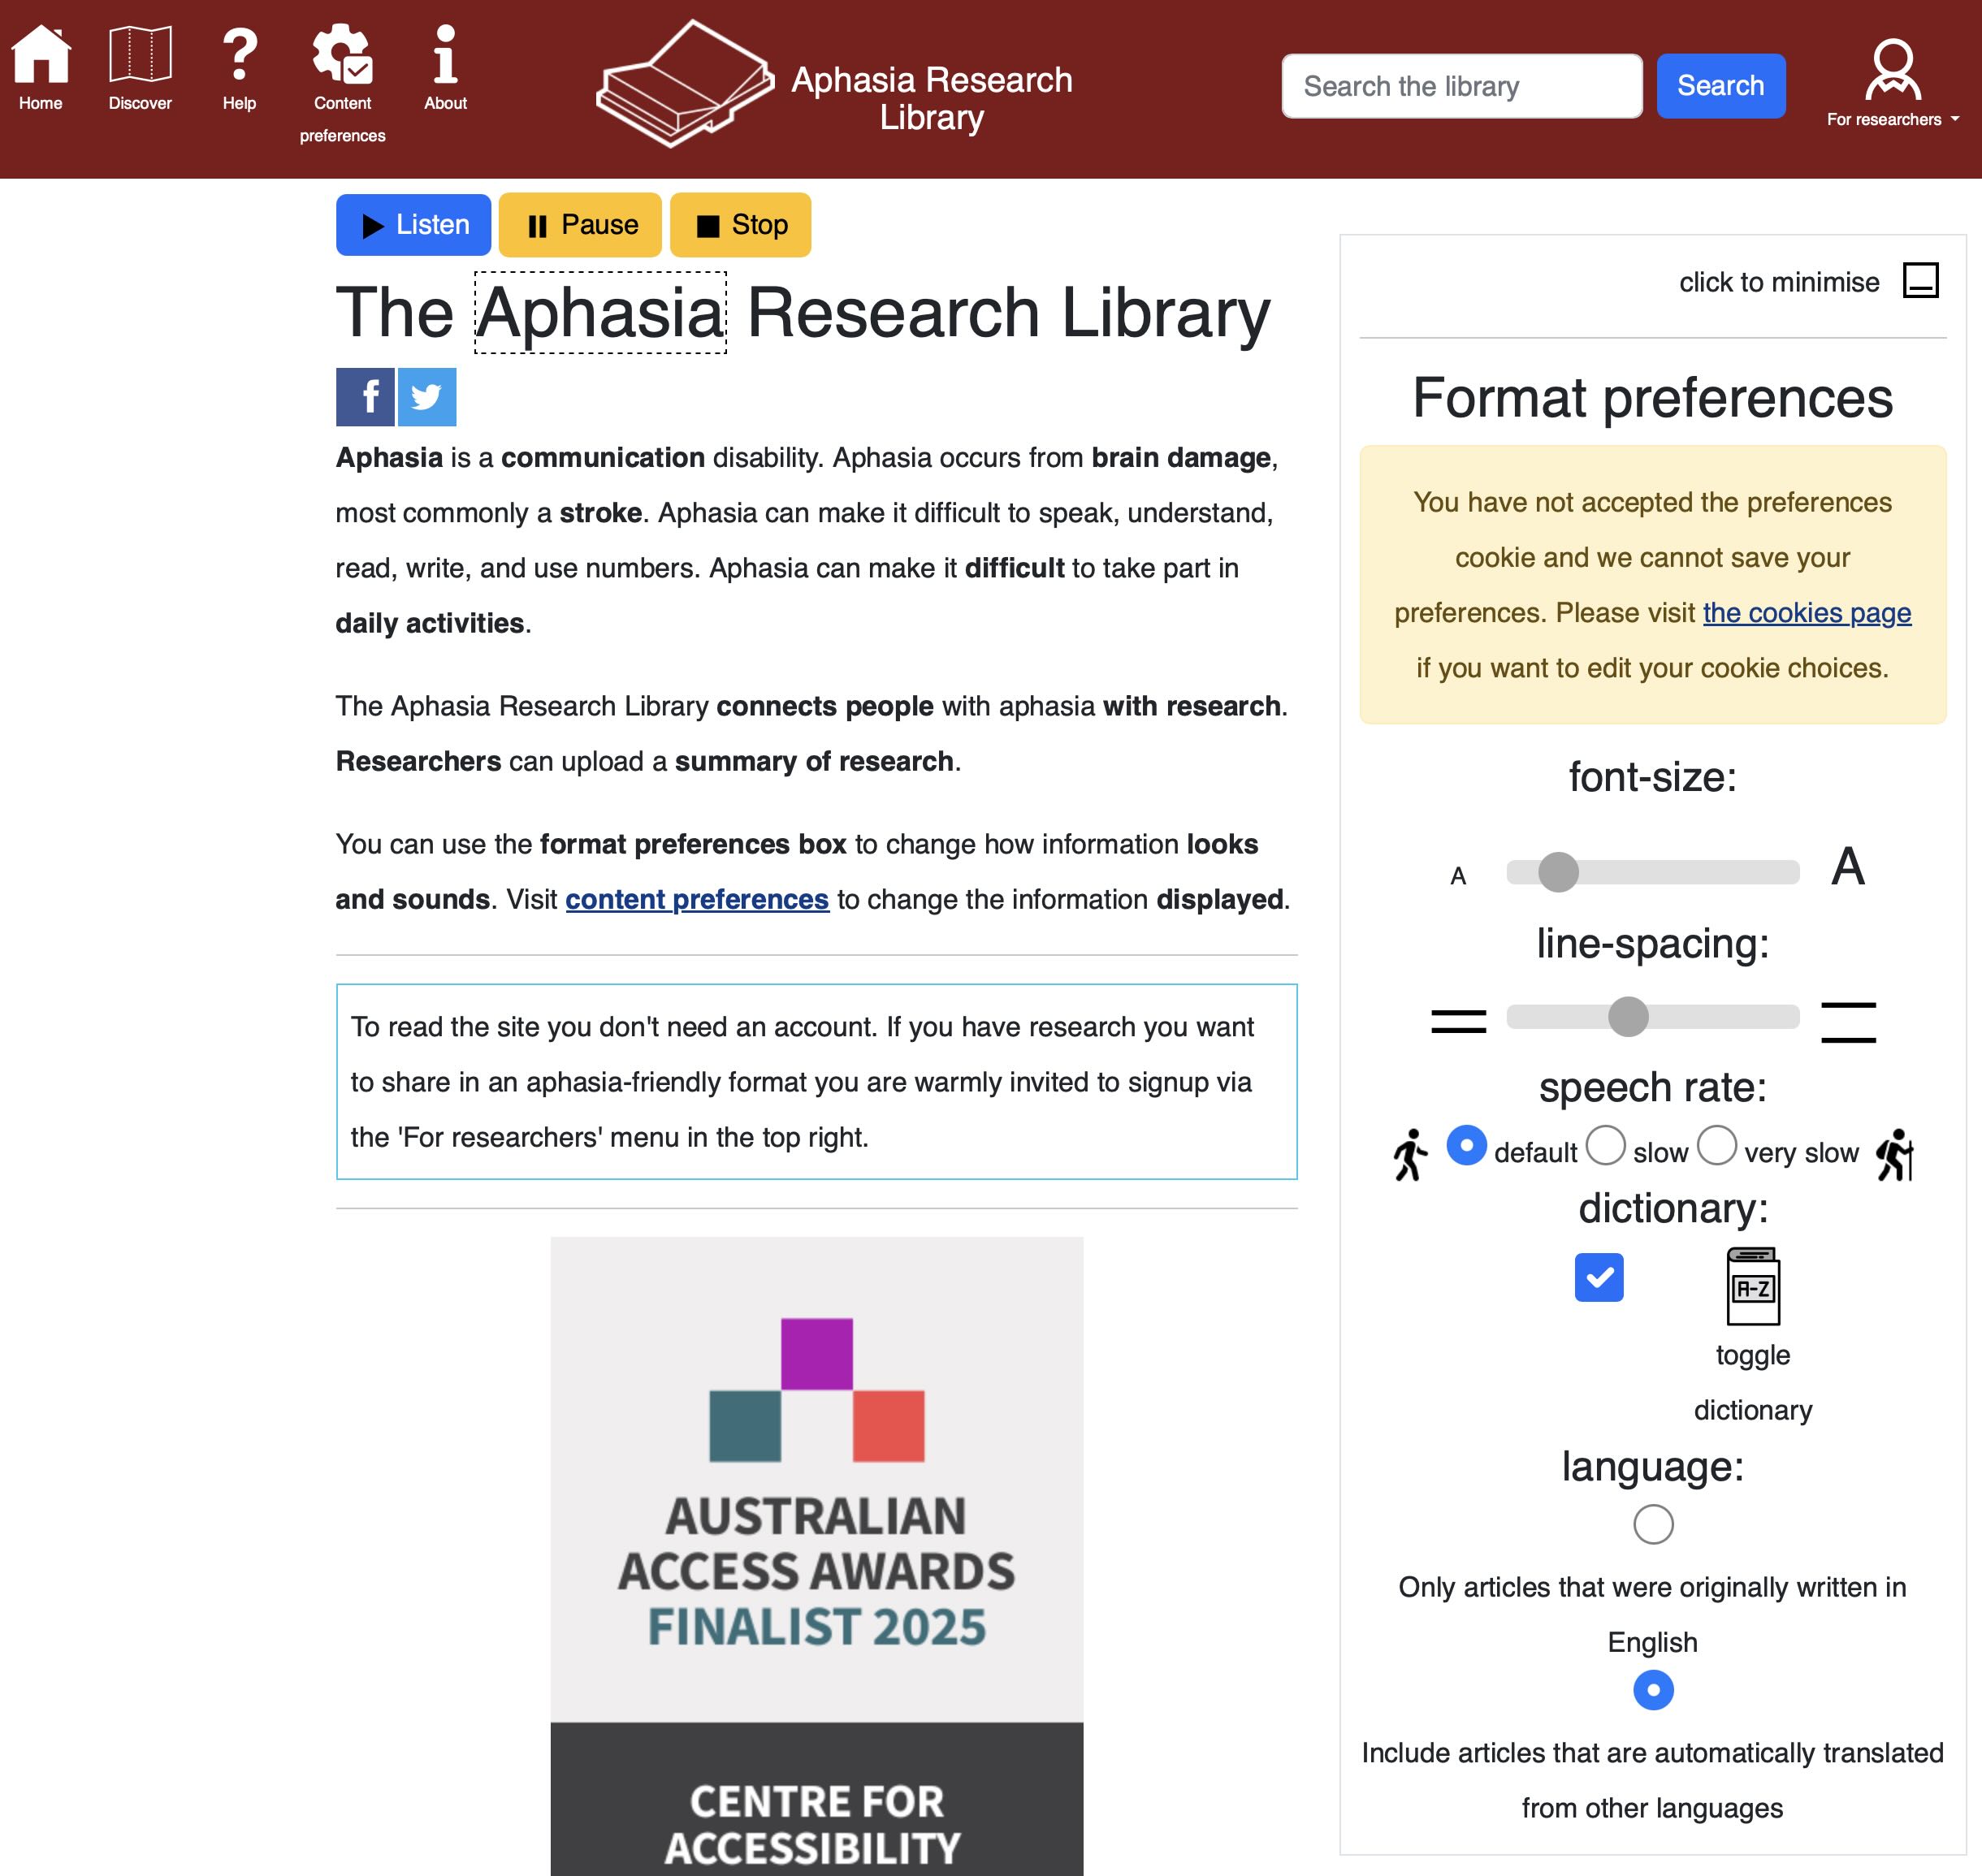1982x1876 pixels.
Task: Open Content preferences gear icon
Action: tap(342, 55)
